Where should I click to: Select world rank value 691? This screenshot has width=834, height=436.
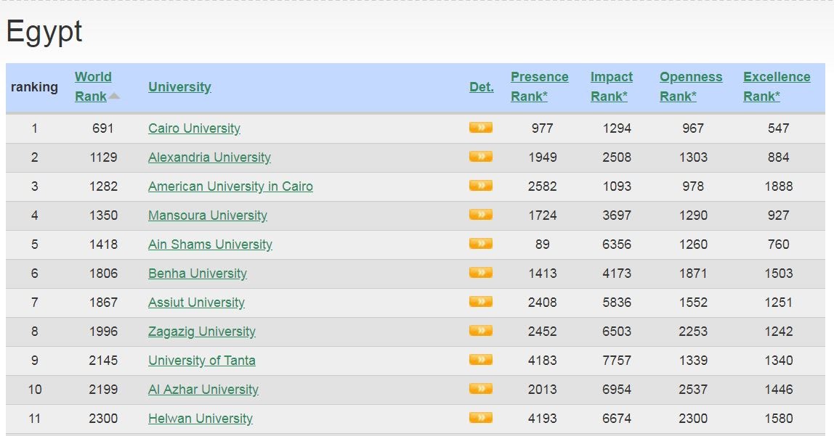click(102, 128)
